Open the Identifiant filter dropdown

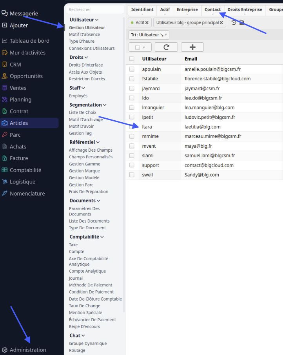(x=142, y=11)
